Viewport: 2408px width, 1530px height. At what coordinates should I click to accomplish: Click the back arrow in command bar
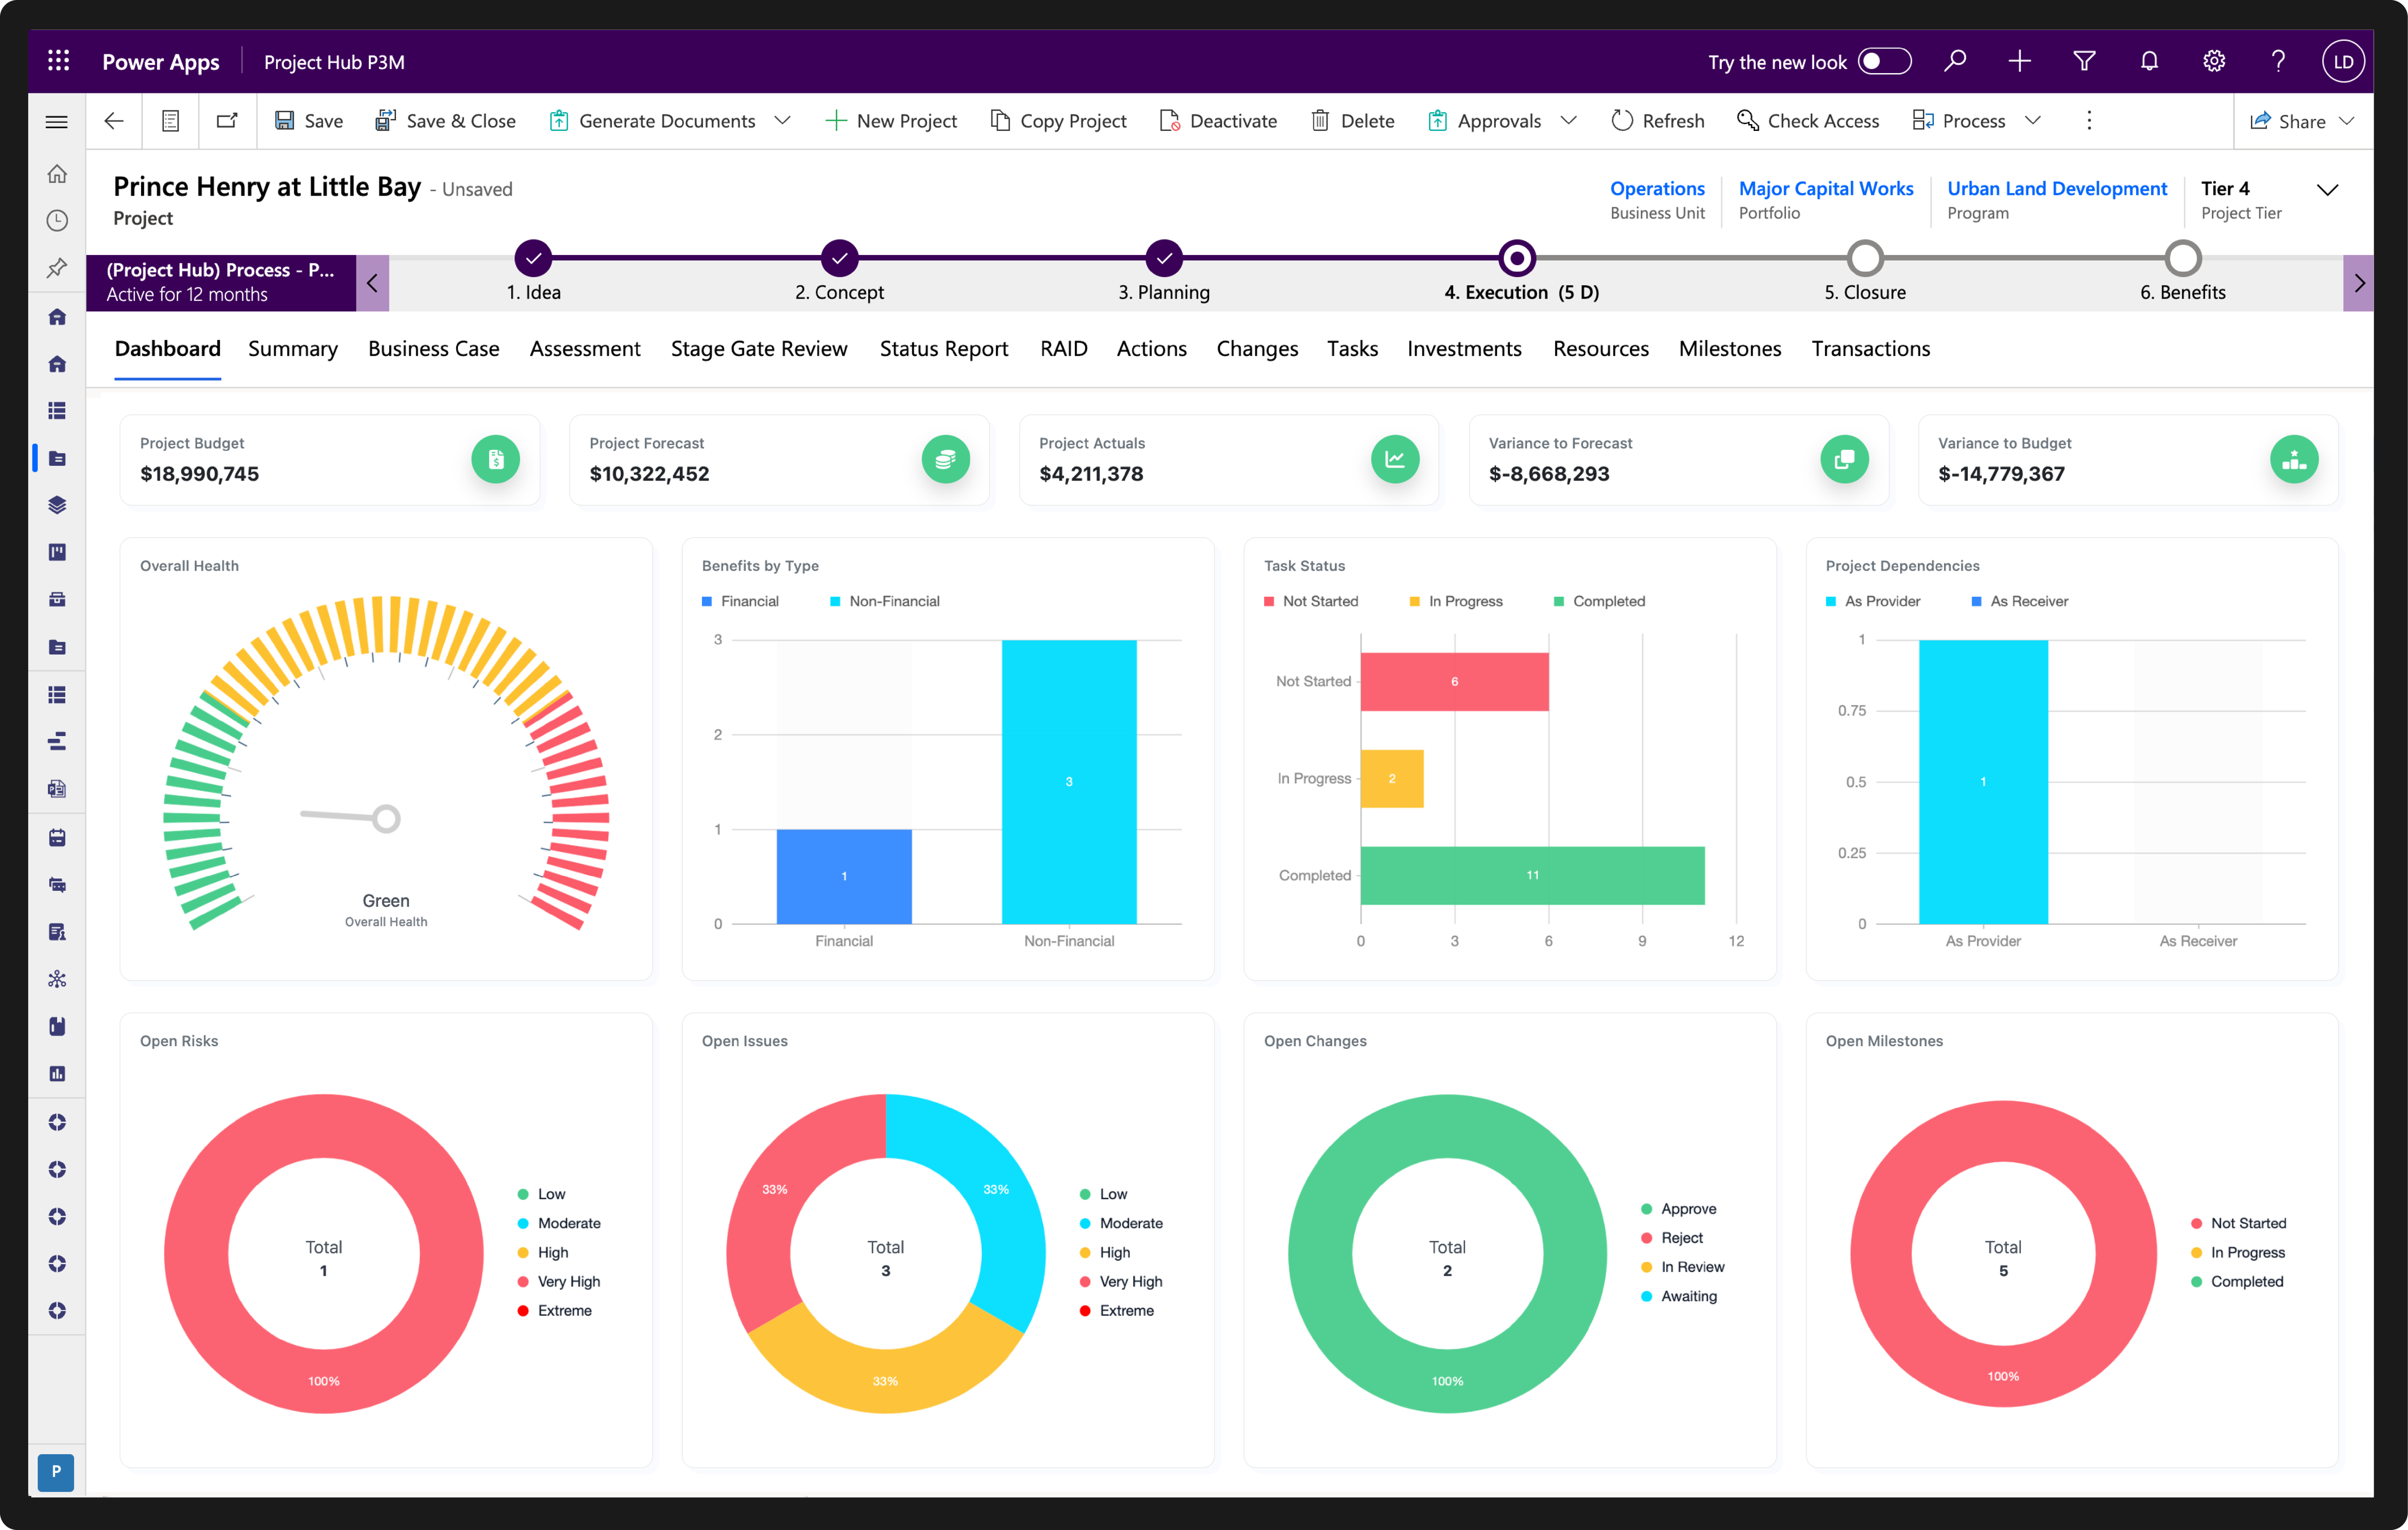[114, 121]
